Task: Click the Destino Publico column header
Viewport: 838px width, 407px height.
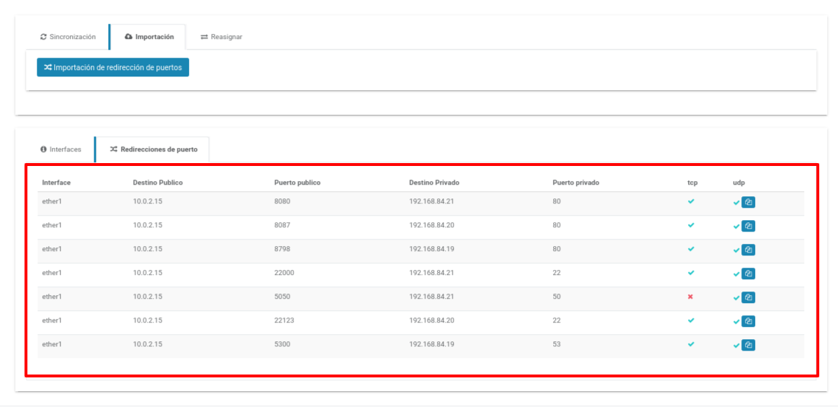Action: 158,183
